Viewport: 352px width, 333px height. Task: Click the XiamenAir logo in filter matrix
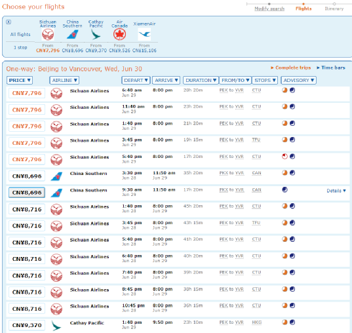144,34
